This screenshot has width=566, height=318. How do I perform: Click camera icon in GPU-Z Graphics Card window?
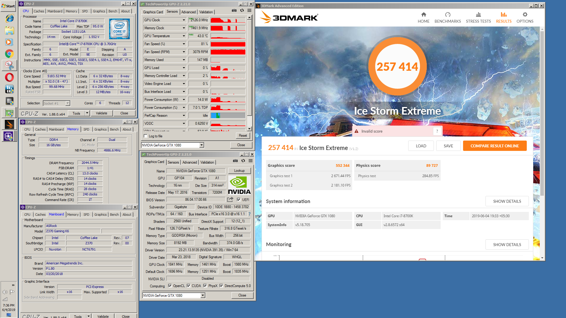point(235,161)
